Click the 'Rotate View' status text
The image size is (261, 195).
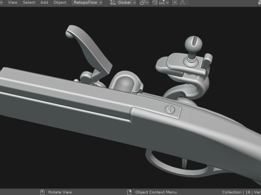60,192
